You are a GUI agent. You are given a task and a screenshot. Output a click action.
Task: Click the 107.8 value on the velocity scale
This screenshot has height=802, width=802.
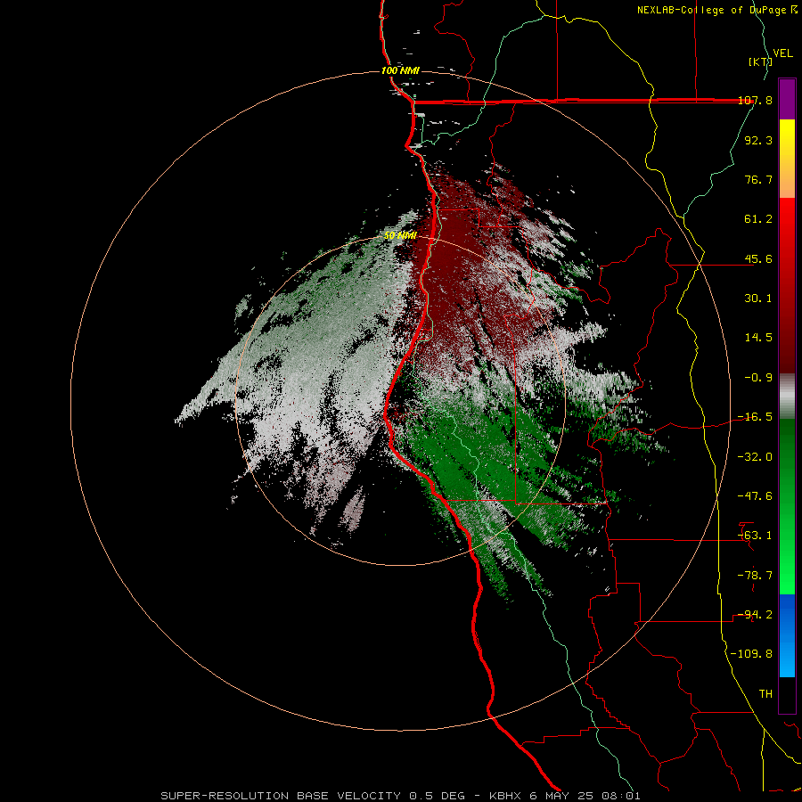(755, 101)
